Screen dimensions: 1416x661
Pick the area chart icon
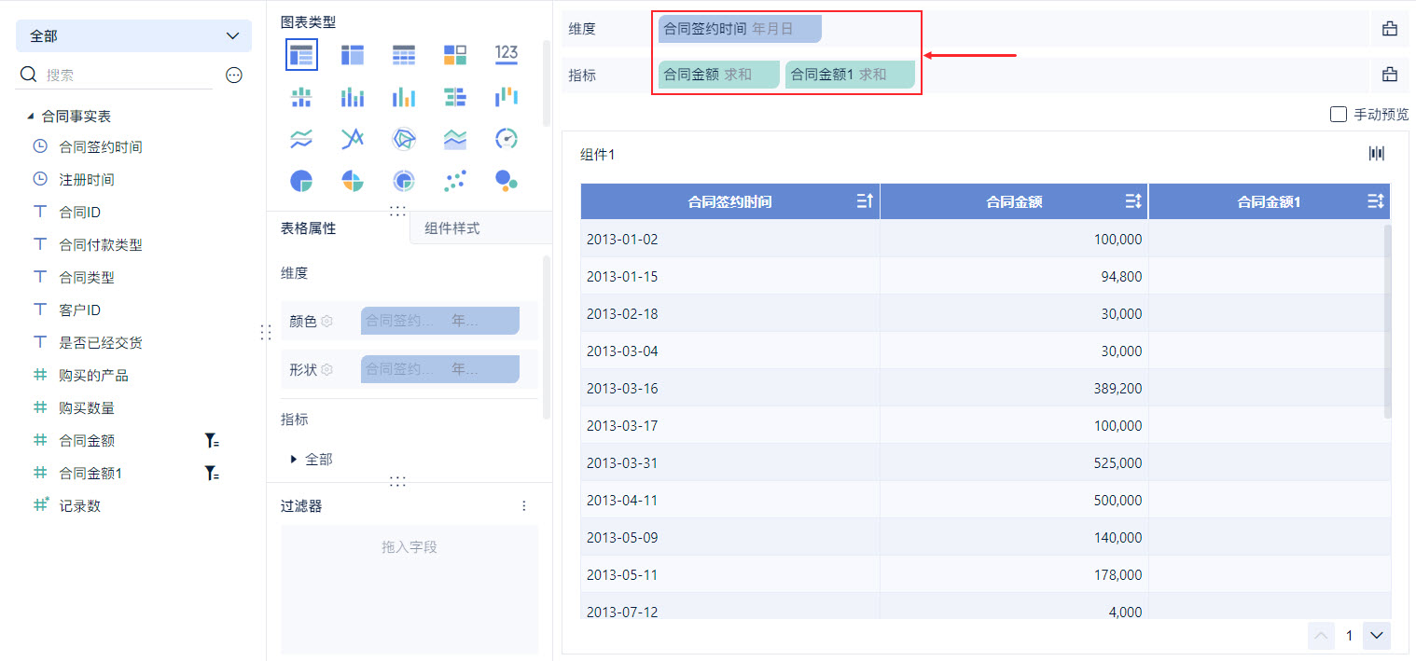[455, 139]
